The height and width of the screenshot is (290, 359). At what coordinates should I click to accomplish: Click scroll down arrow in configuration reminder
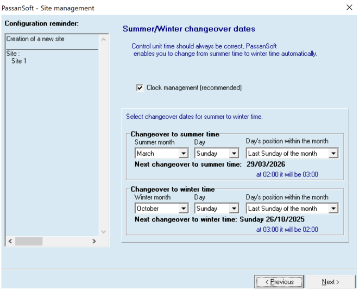(x=104, y=232)
